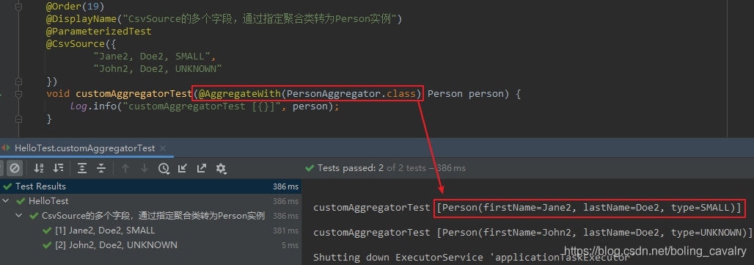Screen dimensions: 754x265
Task: Select the HelloTest.customAggregatorTest run tab
Action: (84, 148)
